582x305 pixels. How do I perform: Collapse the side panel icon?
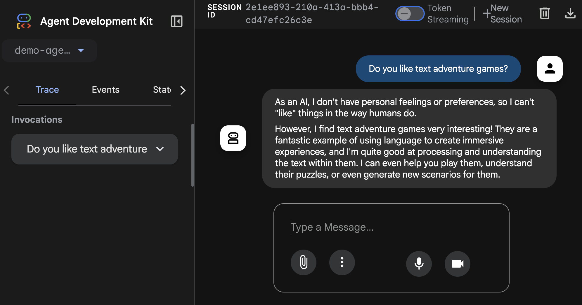click(176, 21)
